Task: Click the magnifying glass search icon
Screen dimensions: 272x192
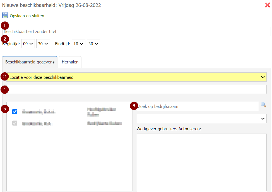Action: 263,105
